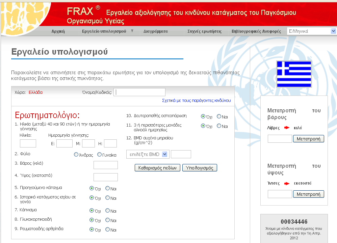Screen dimensions: 337x243
Task: Click the Μετατροπή του ύψους heading
Action: pyautogui.click(x=294, y=169)
